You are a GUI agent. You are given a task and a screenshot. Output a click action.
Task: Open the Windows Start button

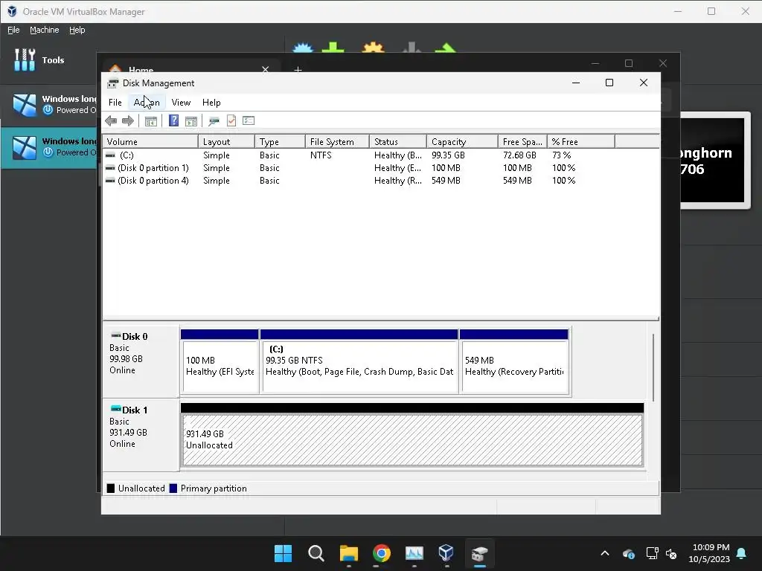tap(283, 553)
